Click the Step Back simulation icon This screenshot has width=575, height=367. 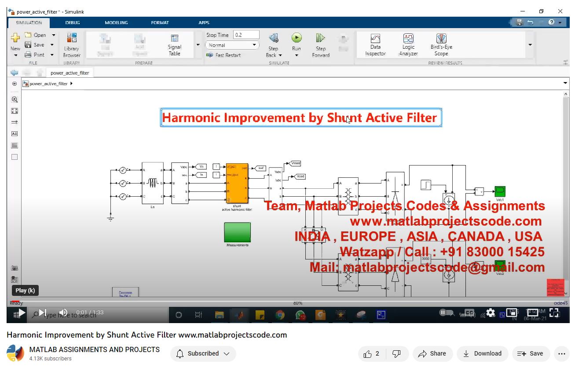[273, 38]
